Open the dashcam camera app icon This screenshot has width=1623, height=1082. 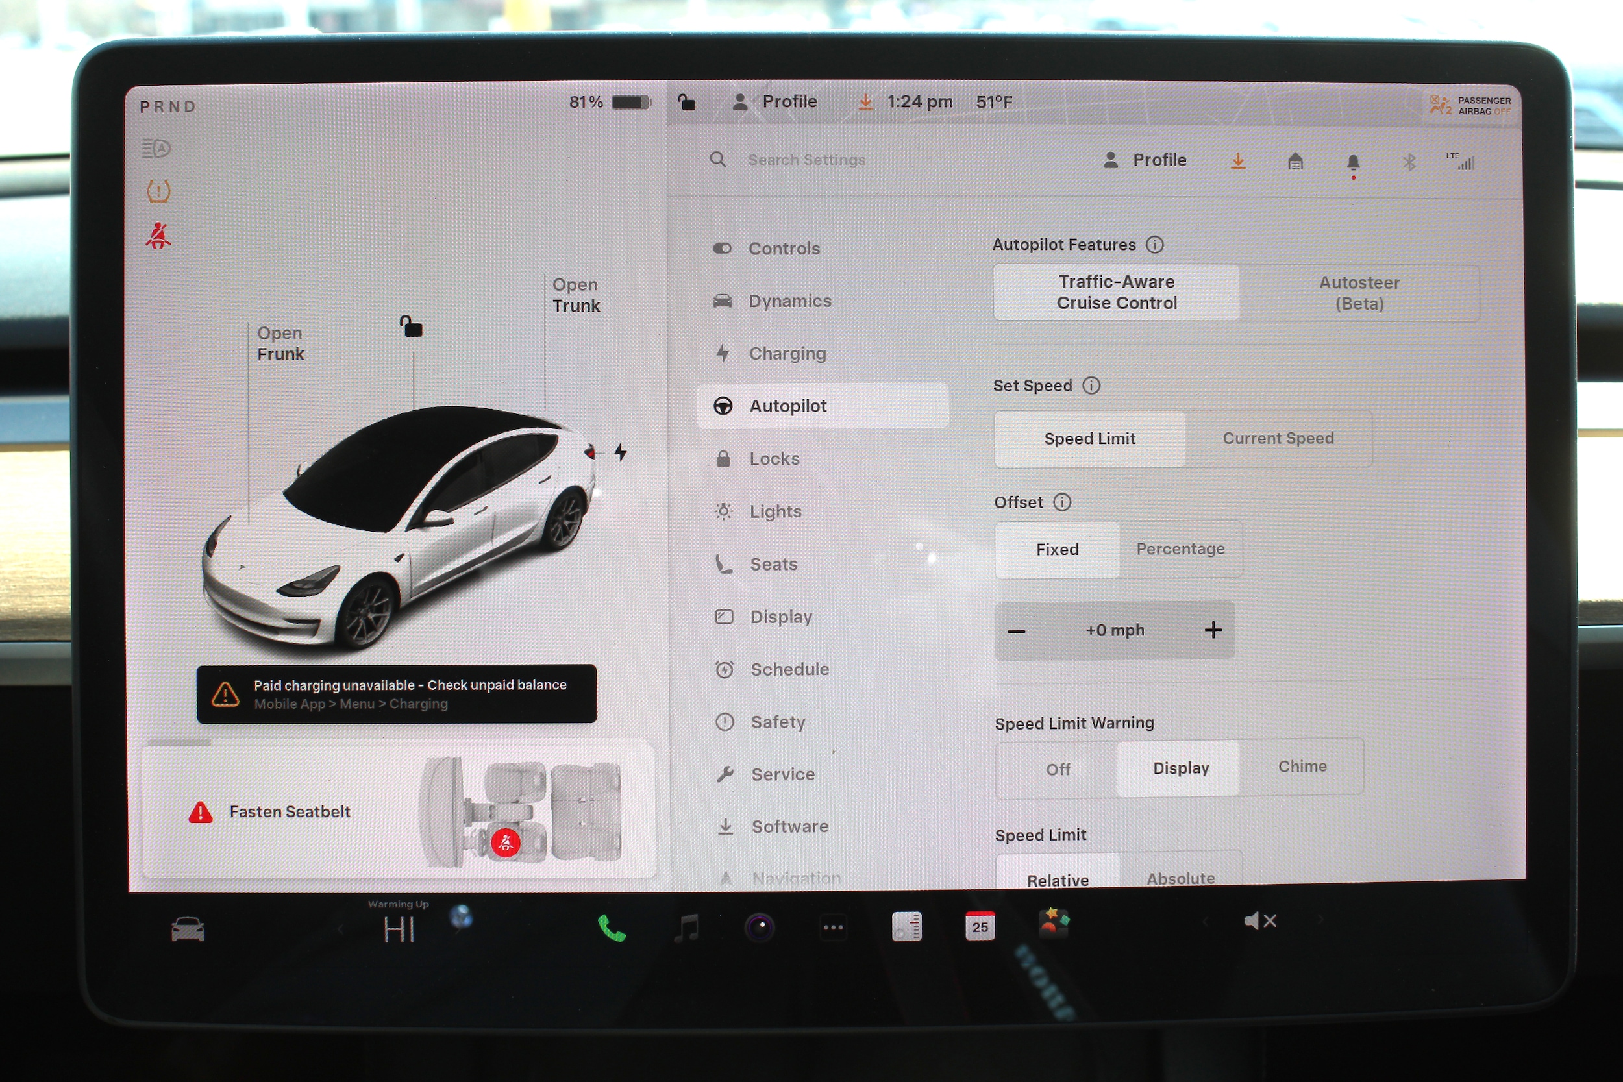[760, 928]
